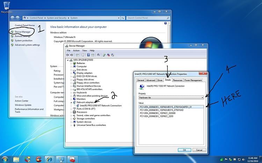Viewport: 262px width, 163px height.
Task: Open the Recycle Bin desktop icon
Action: pyautogui.click(x=6, y=7)
